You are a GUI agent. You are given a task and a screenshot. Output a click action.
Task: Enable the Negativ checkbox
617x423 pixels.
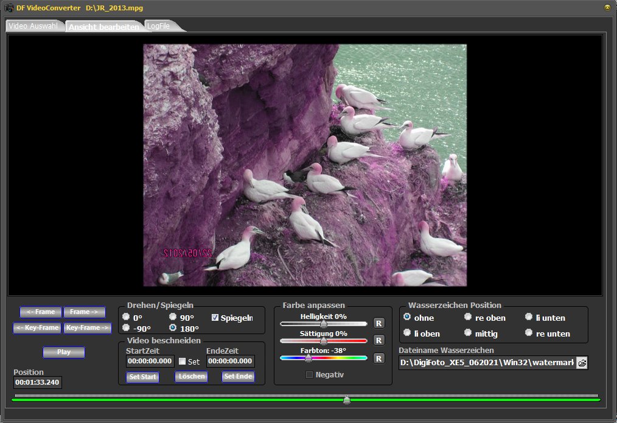coord(309,375)
